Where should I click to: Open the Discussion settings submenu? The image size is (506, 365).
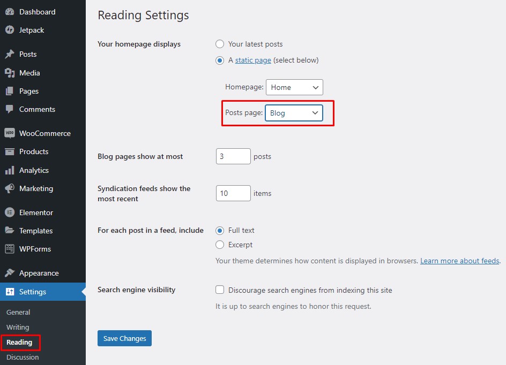click(x=23, y=357)
